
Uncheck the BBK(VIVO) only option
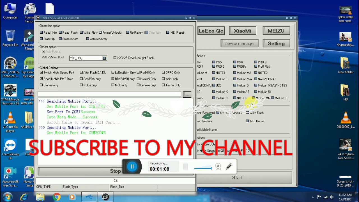(x=113, y=79)
